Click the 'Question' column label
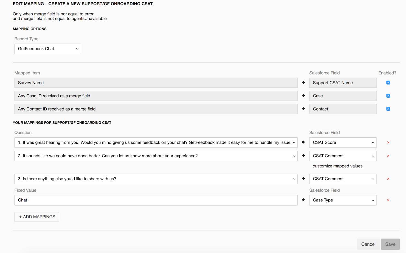Screen dimensions: 406x253 [x=23, y=133]
